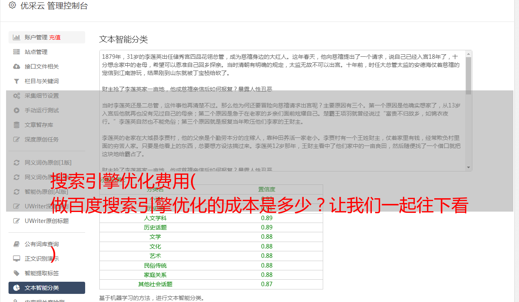Screen dimensions: 519x302
Task: Click the gear icon beside 优采云 管理控制台
Action: pos(12,6)
